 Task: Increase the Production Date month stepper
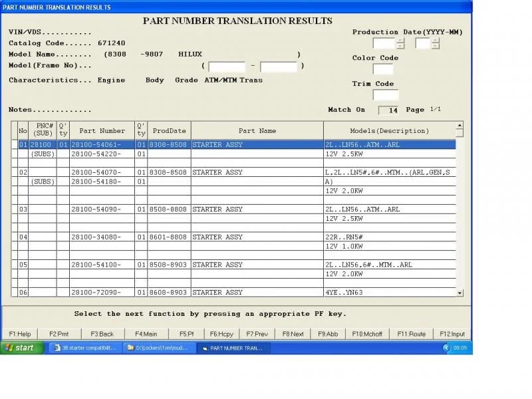click(x=436, y=41)
